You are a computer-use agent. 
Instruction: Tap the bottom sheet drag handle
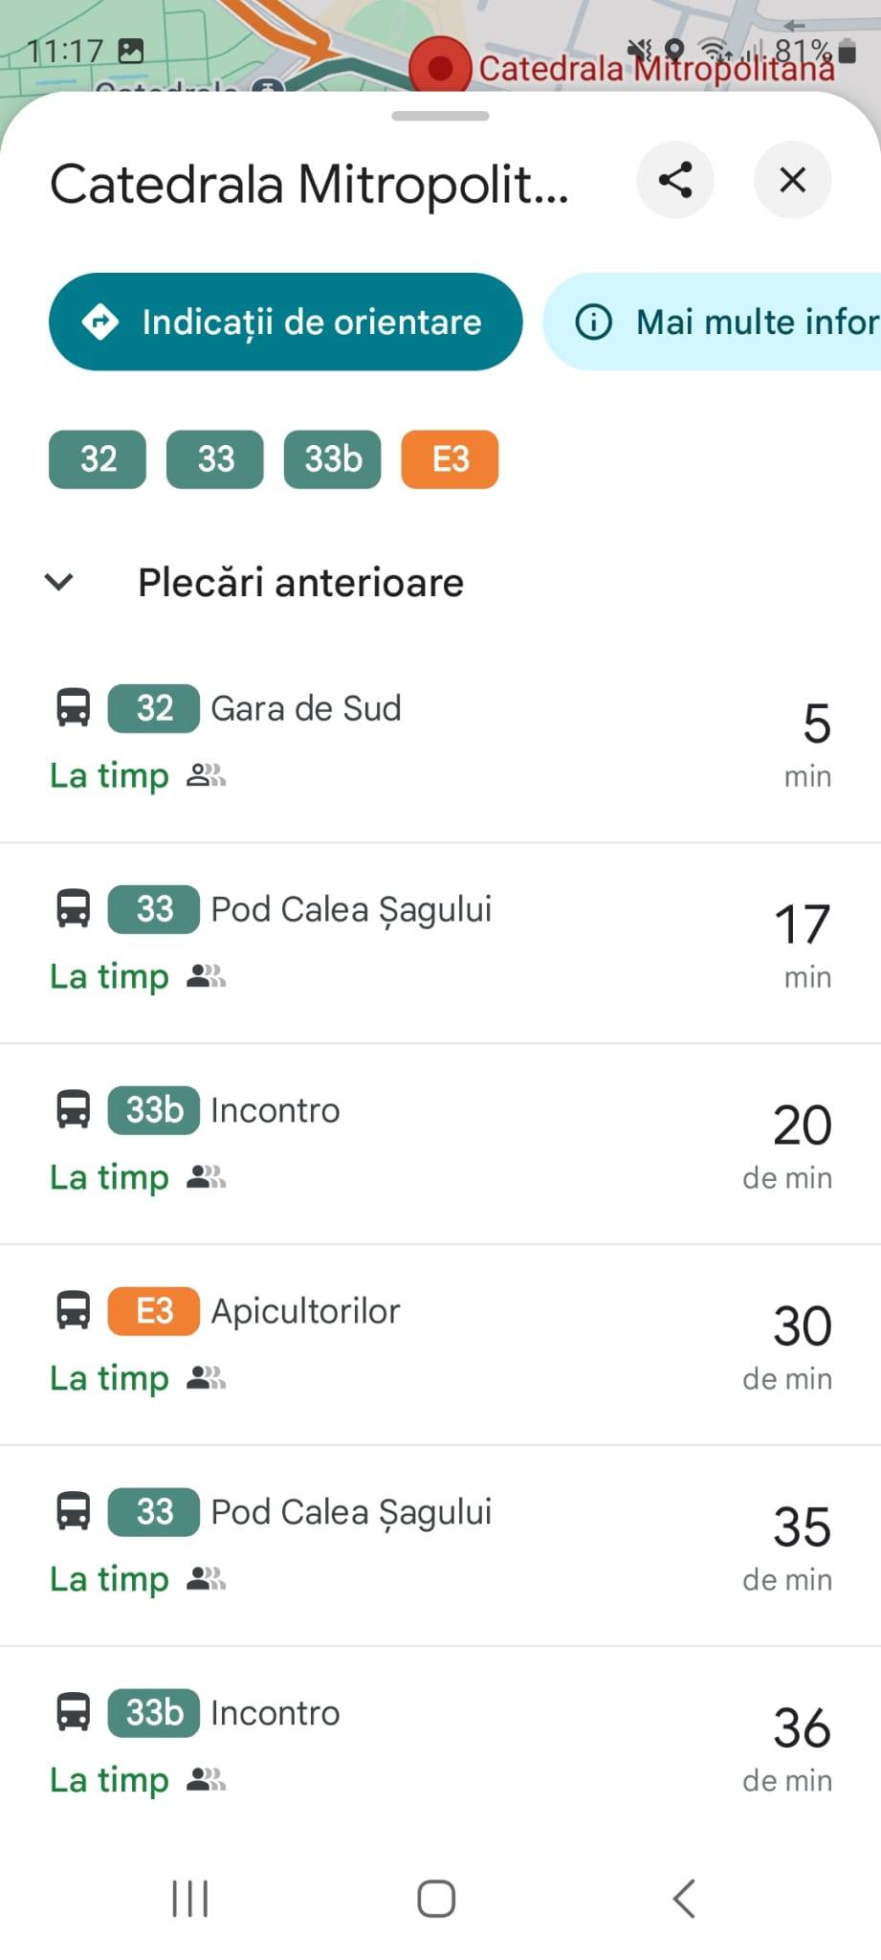[440, 116]
